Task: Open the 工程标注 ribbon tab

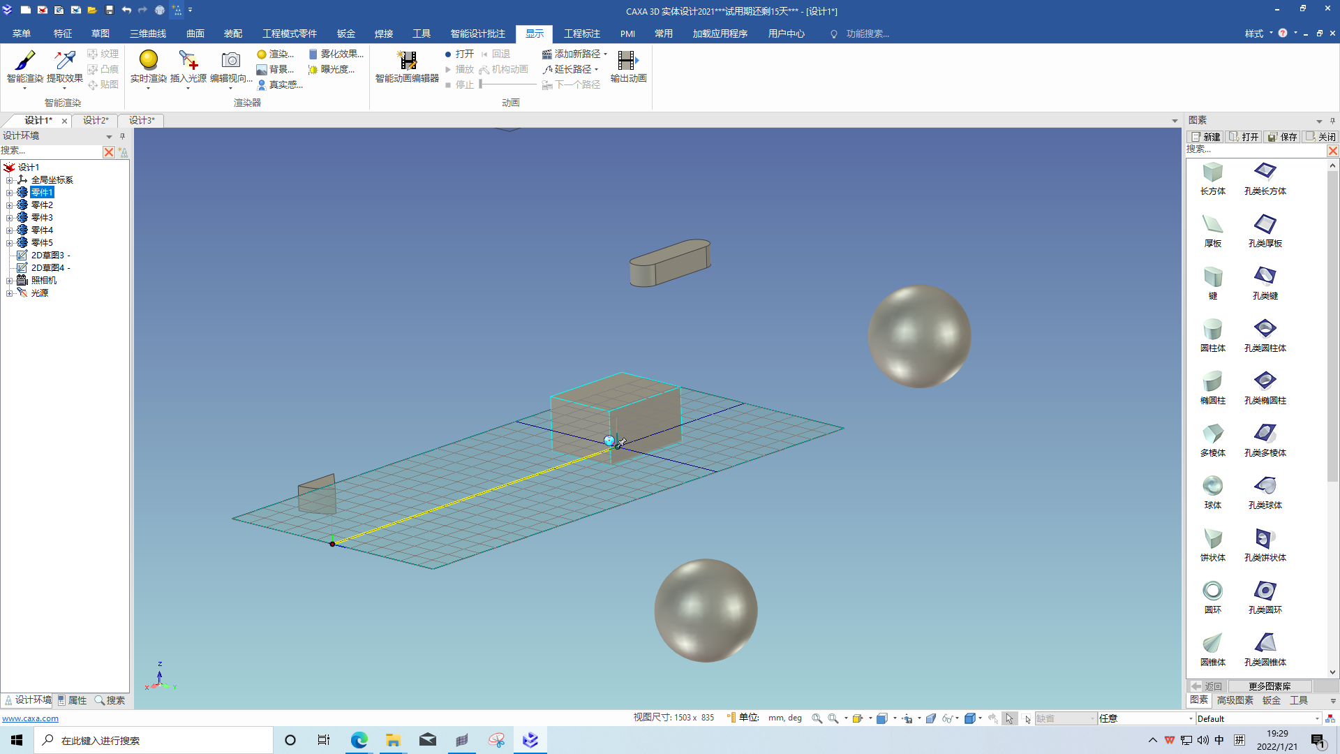Action: pos(581,34)
